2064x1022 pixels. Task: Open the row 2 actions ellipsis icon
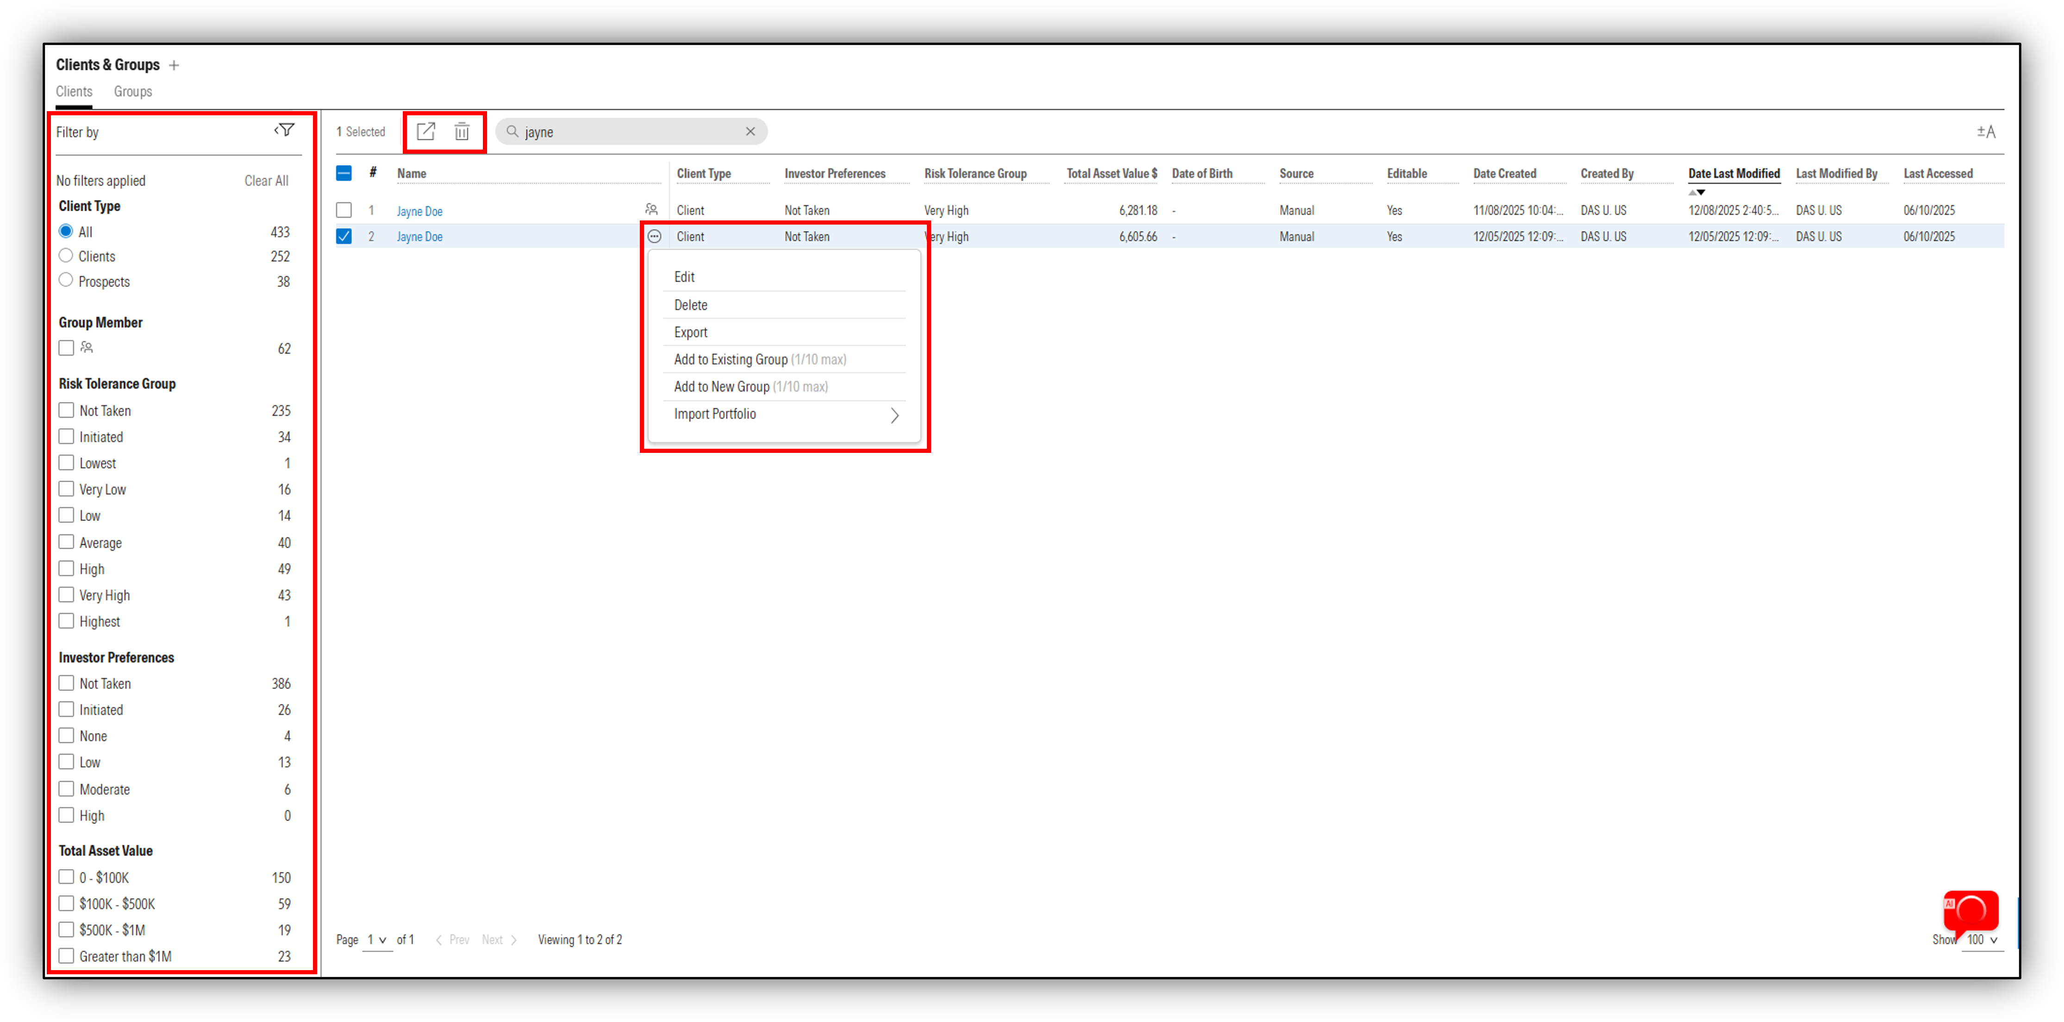[x=655, y=237]
